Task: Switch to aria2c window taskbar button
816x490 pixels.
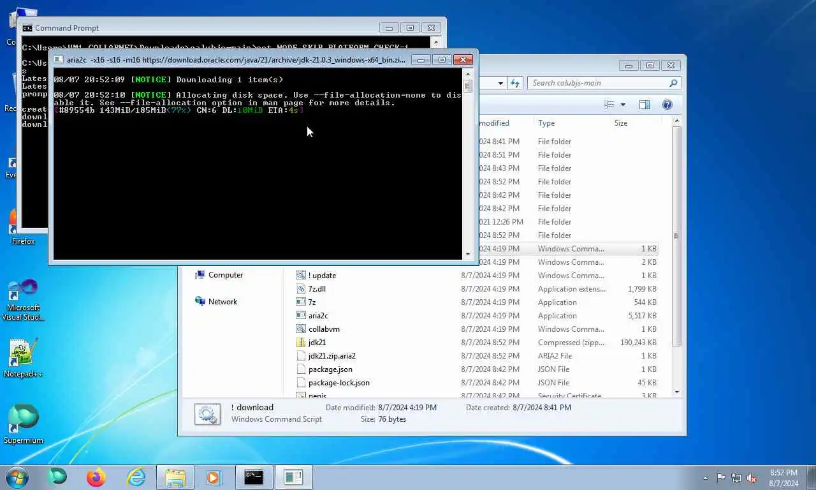Action: coord(293,477)
